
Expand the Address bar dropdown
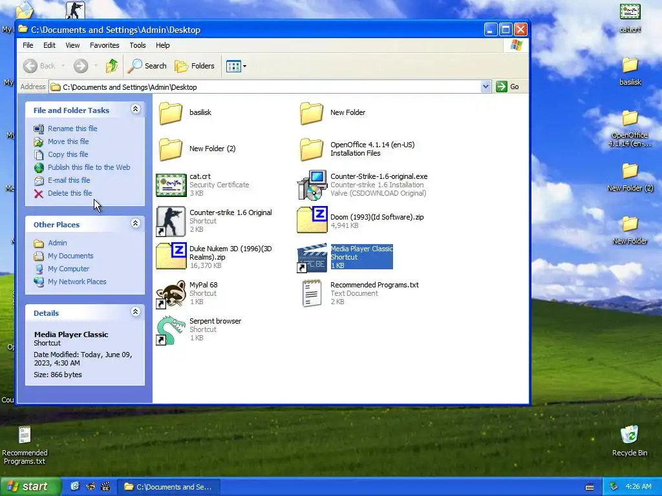click(486, 87)
